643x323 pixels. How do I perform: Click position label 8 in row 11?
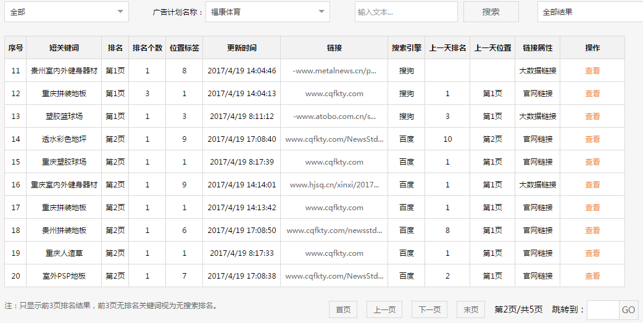[185, 70]
